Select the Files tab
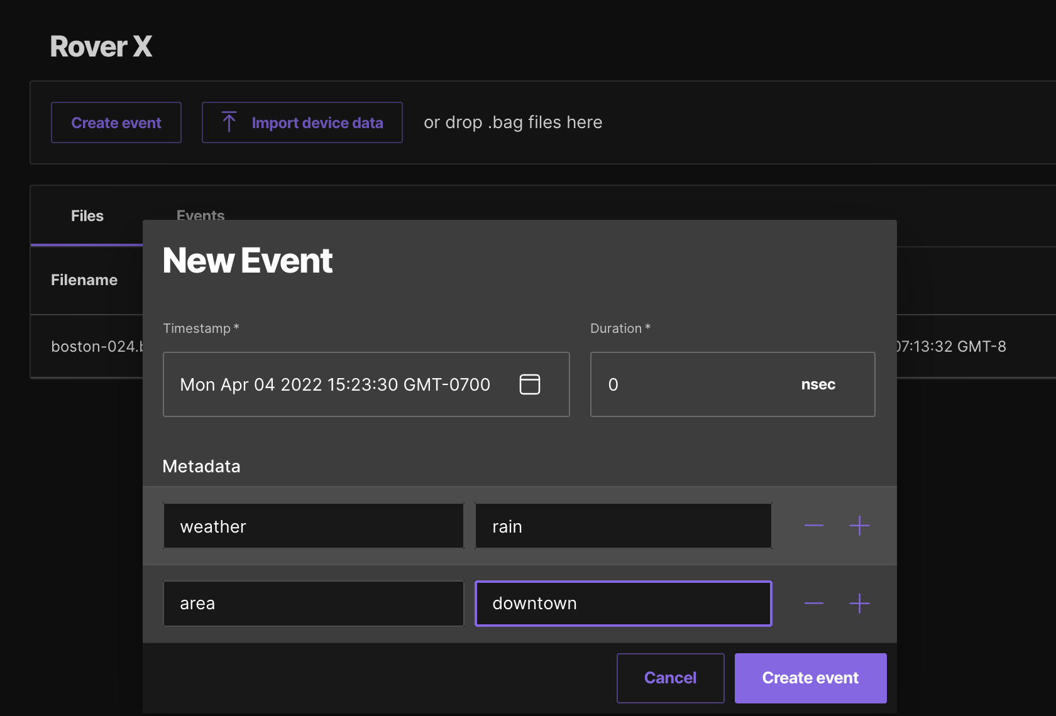 click(x=87, y=215)
